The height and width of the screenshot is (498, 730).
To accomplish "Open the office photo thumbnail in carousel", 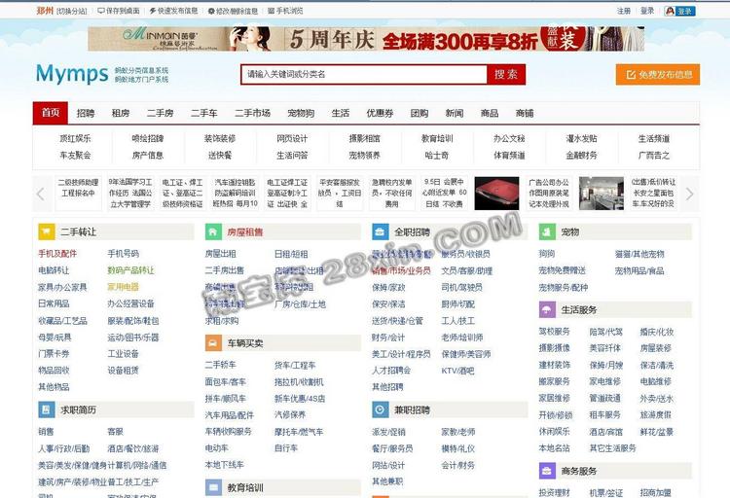I will 602,194.
